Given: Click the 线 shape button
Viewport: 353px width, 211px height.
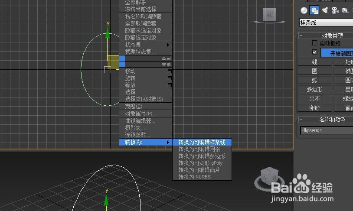Looking at the screenshot, I should (x=315, y=62).
